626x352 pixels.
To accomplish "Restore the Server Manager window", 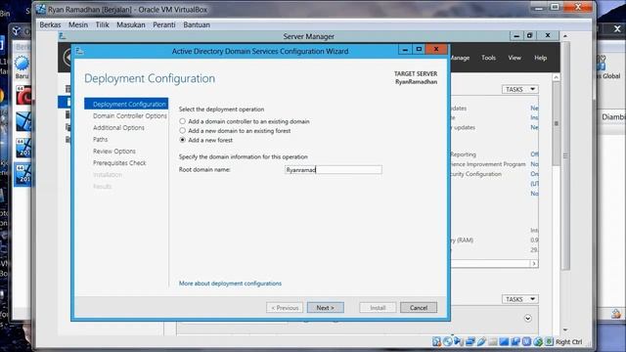I will coord(529,36).
